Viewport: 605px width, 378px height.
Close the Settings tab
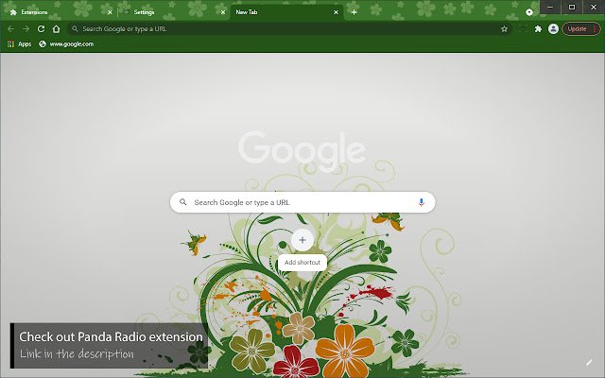coord(223,12)
